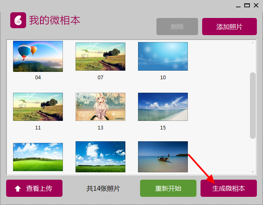The image size is (263, 205).
Task: Minimize the window
Action: coord(238,6)
